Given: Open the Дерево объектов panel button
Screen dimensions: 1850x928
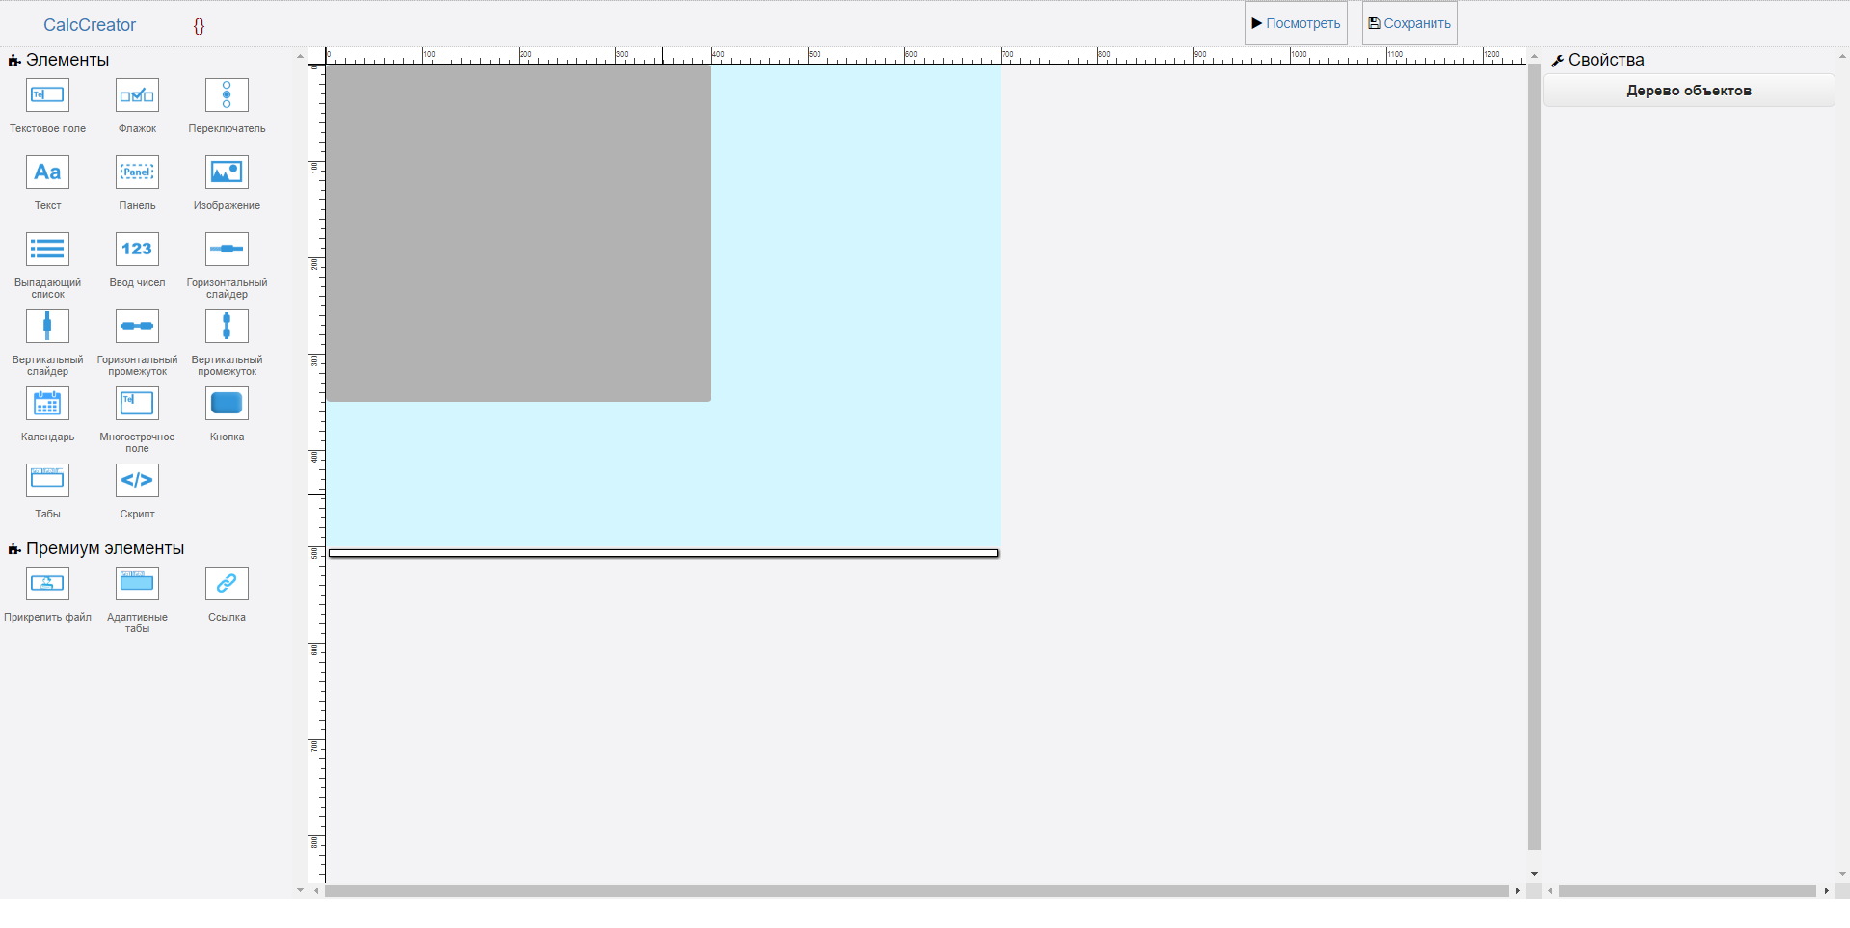Looking at the screenshot, I should click(1689, 91).
